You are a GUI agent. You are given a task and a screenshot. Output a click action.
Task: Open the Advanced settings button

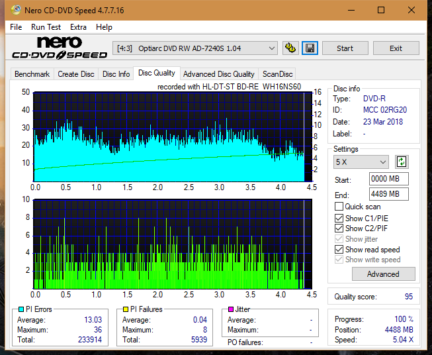click(x=383, y=274)
